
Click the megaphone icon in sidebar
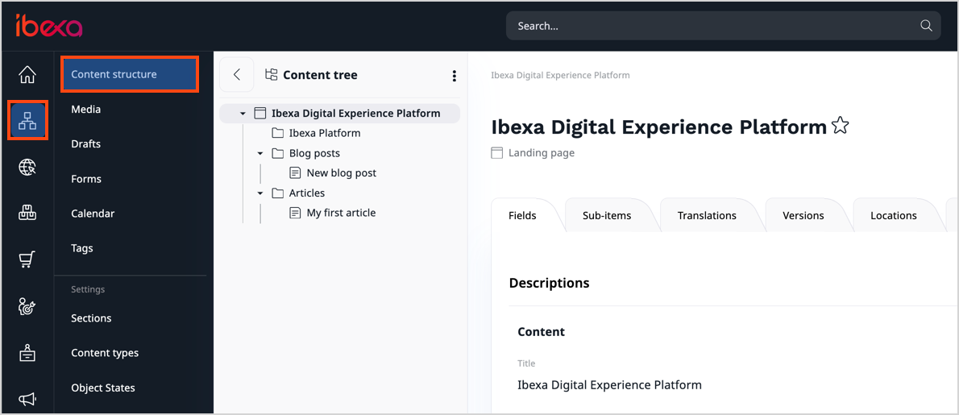click(27, 399)
